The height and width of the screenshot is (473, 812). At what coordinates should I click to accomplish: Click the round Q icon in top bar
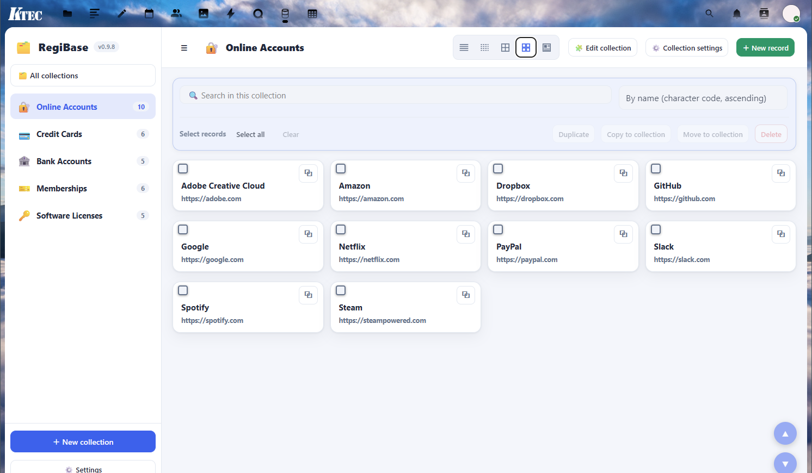[258, 14]
